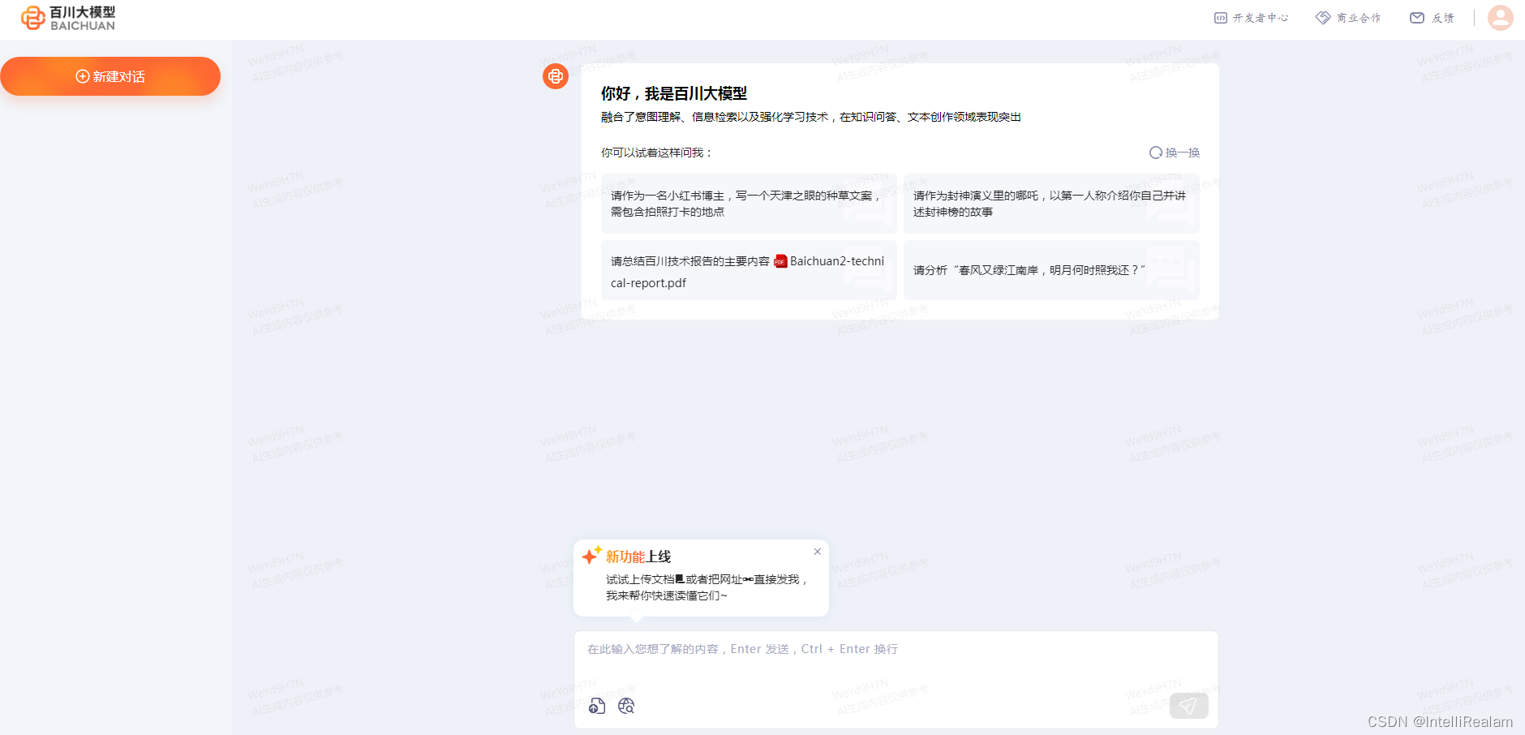This screenshot has height=735, width=1525.
Task: Click the web link search icon
Action: (626, 706)
